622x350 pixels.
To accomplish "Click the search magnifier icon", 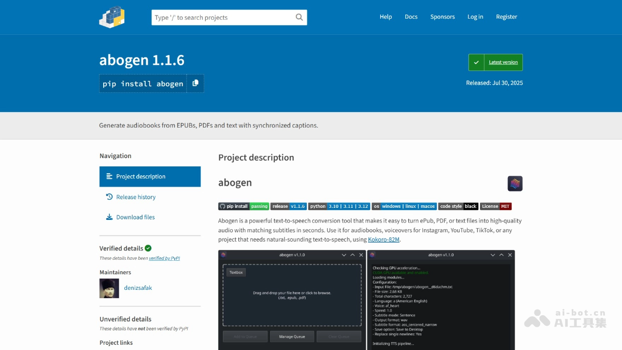I will pyautogui.click(x=299, y=17).
